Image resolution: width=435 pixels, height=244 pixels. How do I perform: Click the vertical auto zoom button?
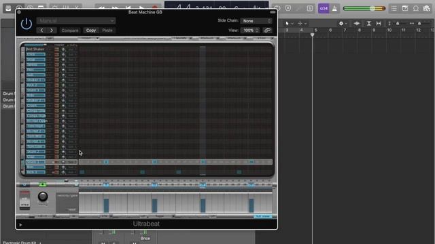[368, 24]
